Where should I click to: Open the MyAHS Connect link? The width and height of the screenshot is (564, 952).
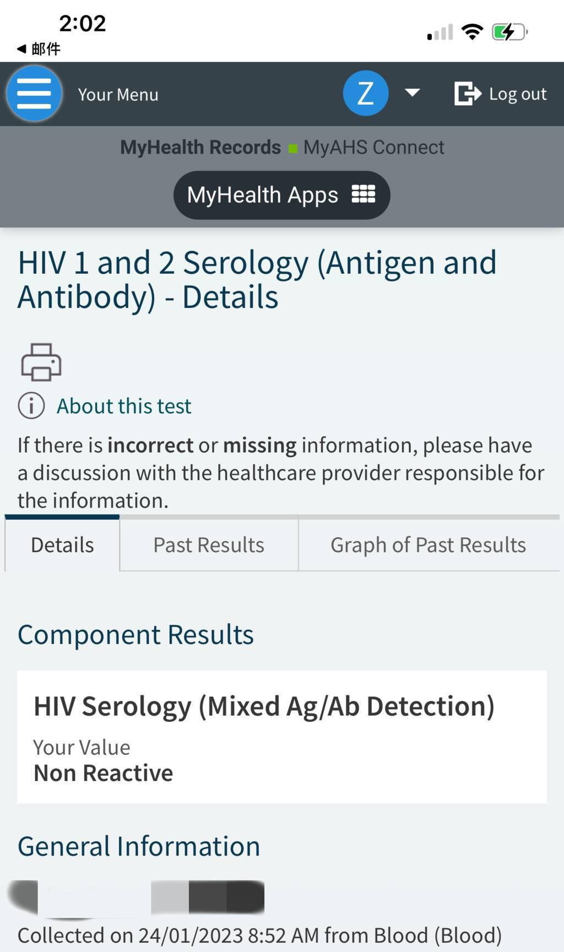tap(373, 148)
